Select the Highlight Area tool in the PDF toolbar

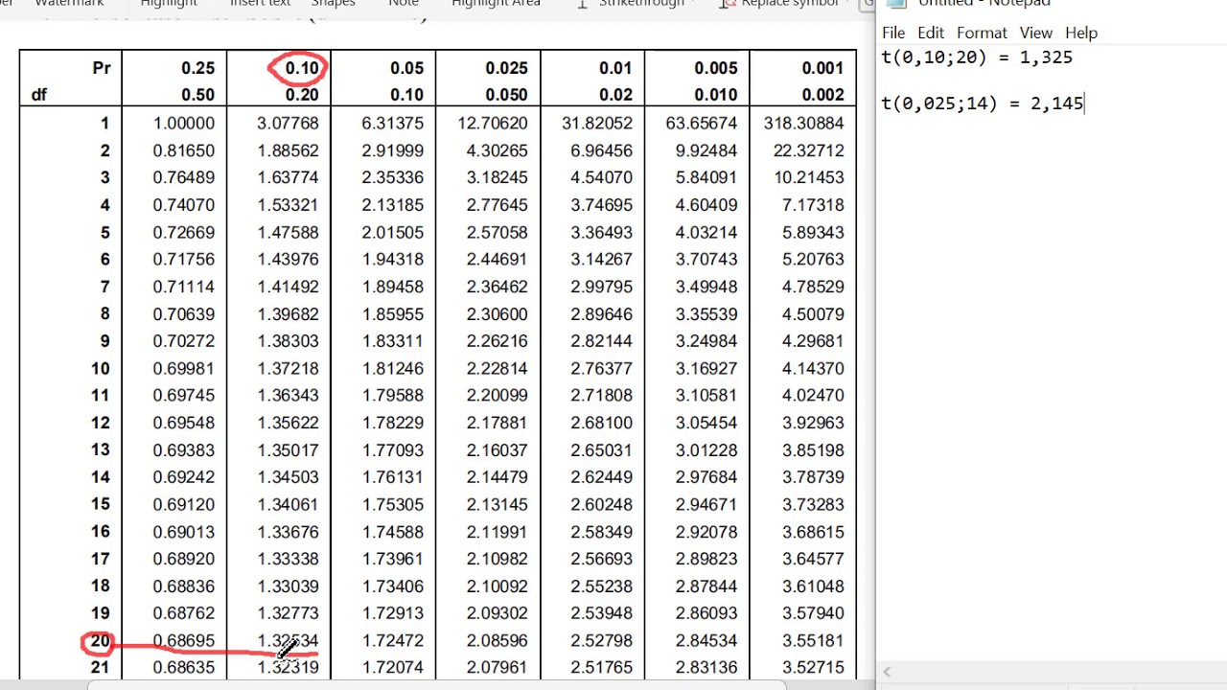[x=496, y=3]
